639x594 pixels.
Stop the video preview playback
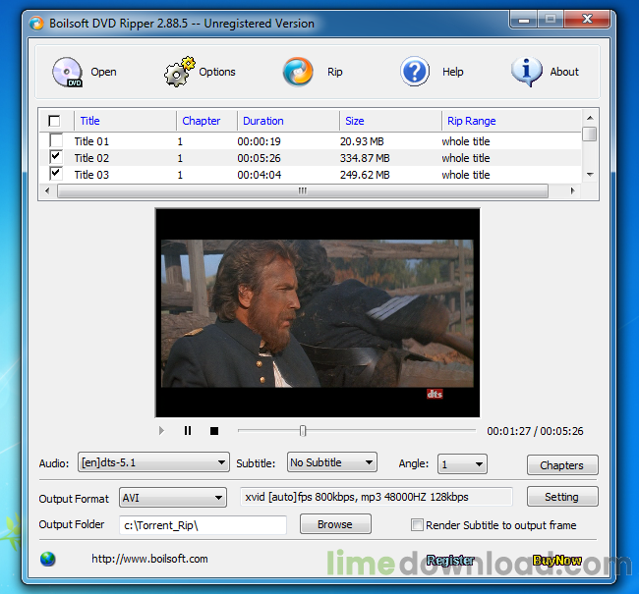pos(213,430)
